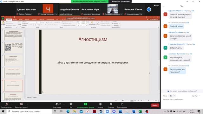This screenshot has width=203, height=114.
Task: Open Steam from the taskbar
Action: (101, 111)
